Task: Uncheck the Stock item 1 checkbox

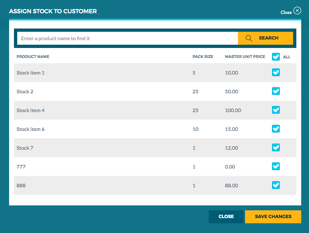Action: click(276, 72)
